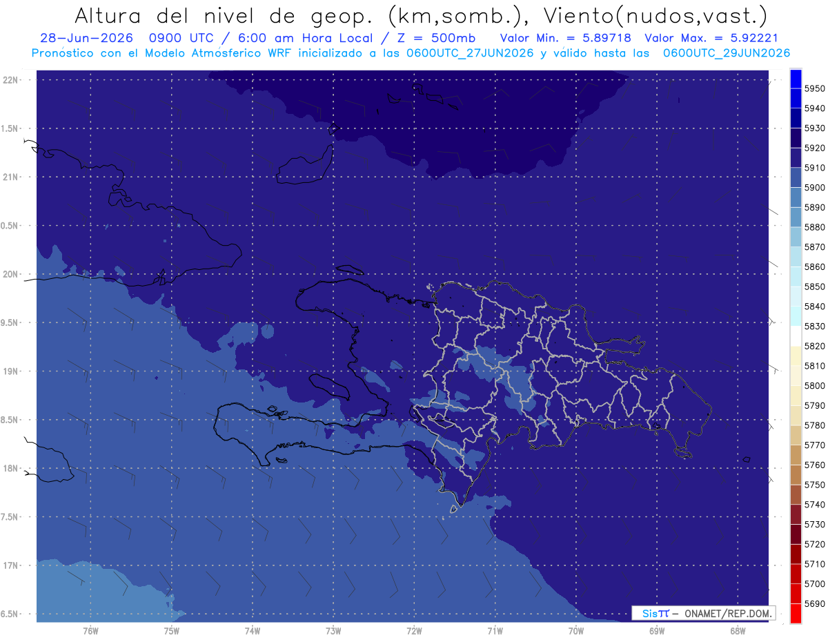Click the 'SisTT - ONAMET/REP.DOM.' credit box
This screenshot has height=640, width=828.
[703, 613]
